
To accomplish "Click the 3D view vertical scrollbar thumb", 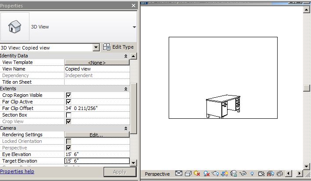I will [307, 88].
